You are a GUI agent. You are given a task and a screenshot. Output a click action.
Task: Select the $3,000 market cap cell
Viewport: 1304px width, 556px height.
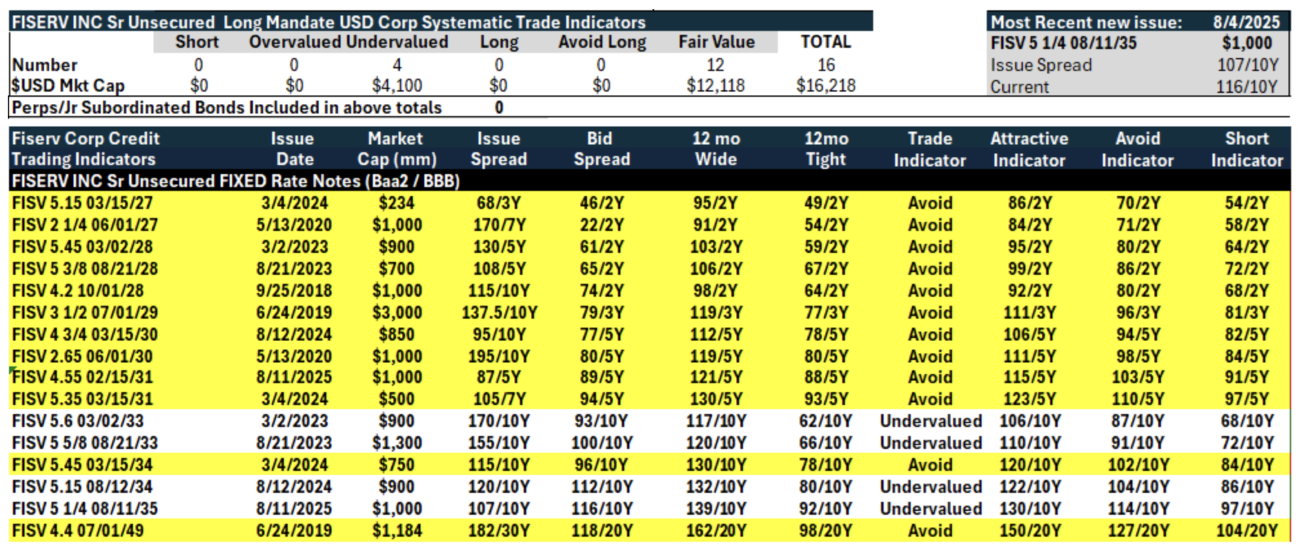coord(397,313)
